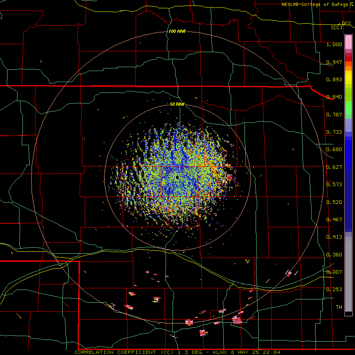This screenshot has height=355, width=355.
Task: Select the 0.680 scale value
Action: [334, 149]
